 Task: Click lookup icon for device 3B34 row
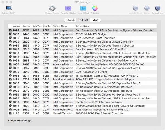pyautogui.click(x=10, y=98)
